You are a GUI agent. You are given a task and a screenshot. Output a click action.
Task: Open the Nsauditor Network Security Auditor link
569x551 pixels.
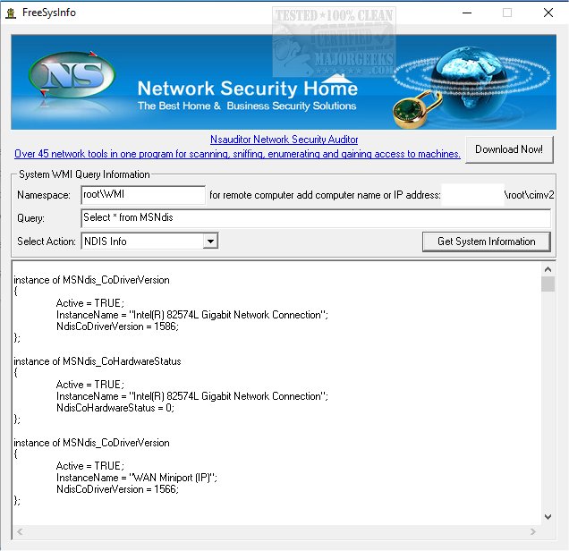pyautogui.click(x=284, y=140)
